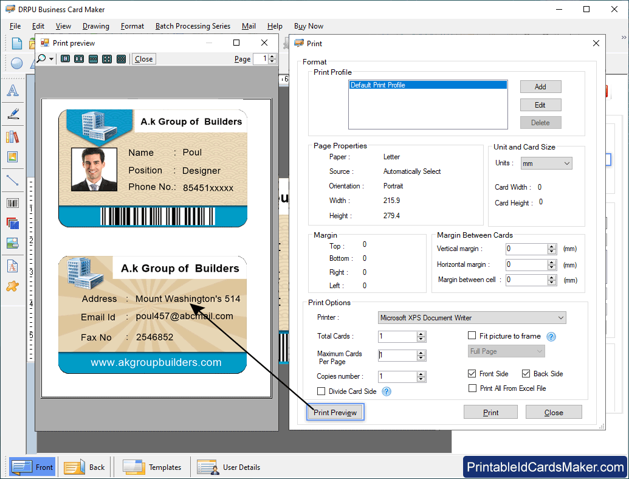
Task: Show three pages layout in Print preview
Action: 93,59
